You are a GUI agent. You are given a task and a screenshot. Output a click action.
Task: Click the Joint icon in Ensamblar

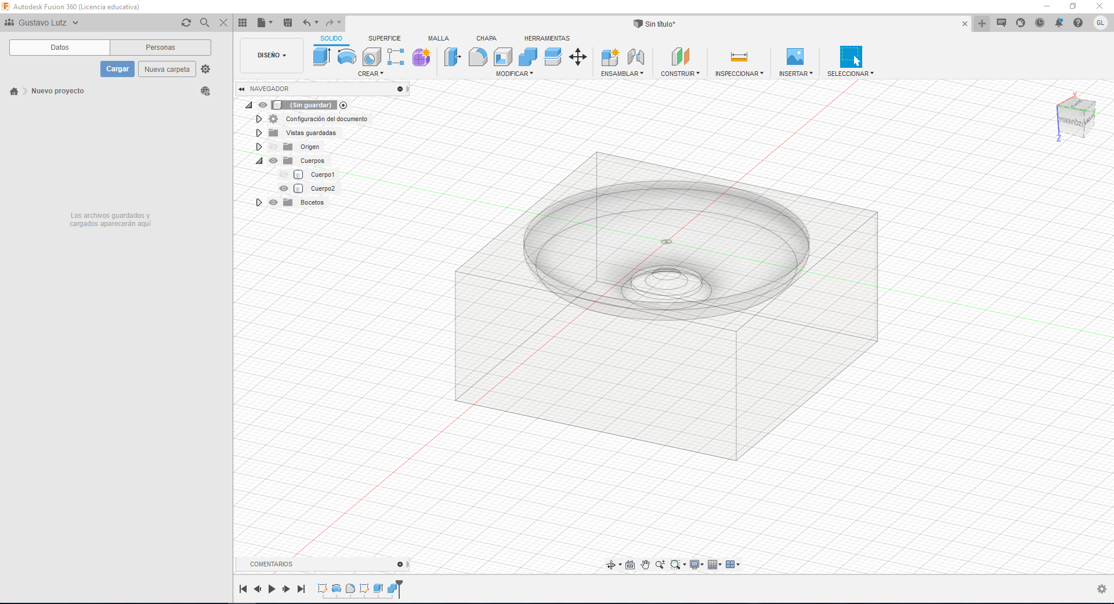click(636, 57)
